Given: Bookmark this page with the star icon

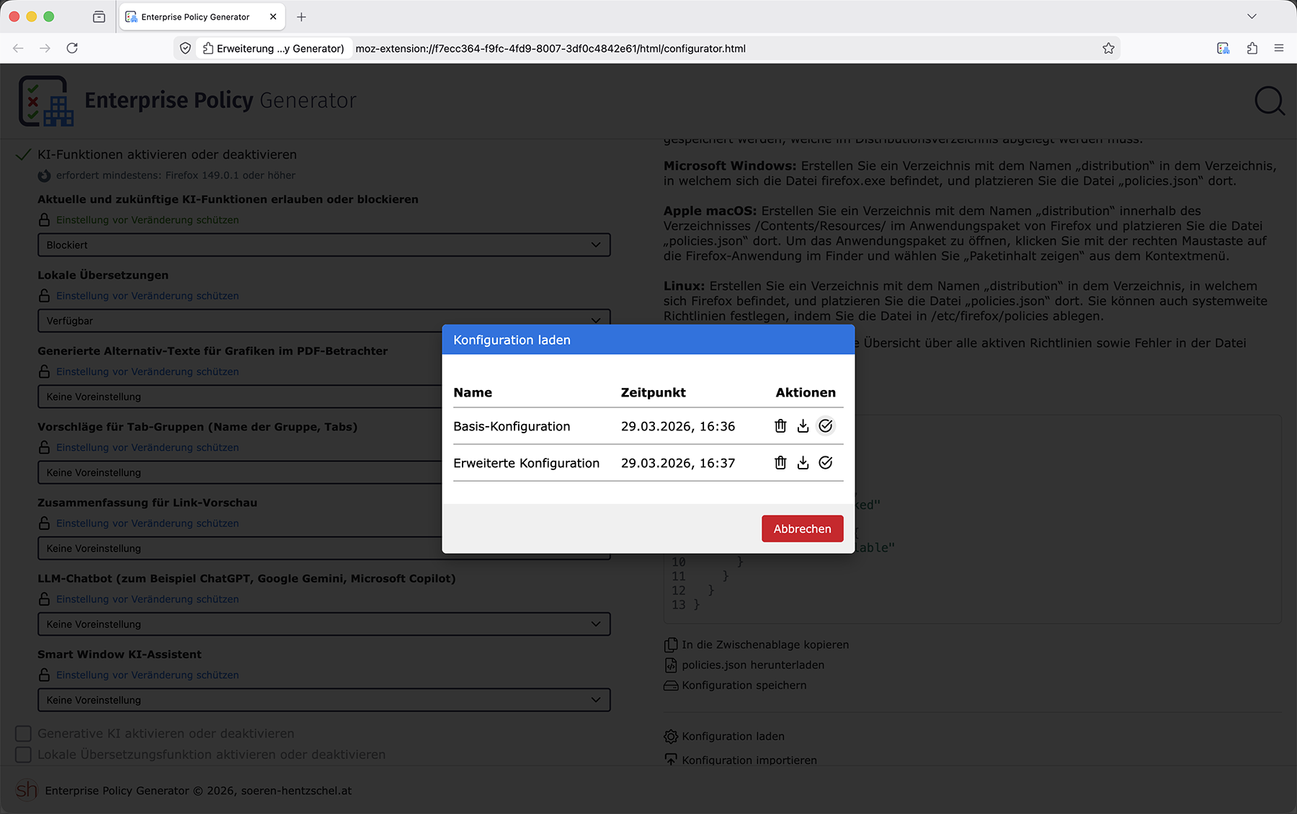Looking at the screenshot, I should pyautogui.click(x=1108, y=48).
